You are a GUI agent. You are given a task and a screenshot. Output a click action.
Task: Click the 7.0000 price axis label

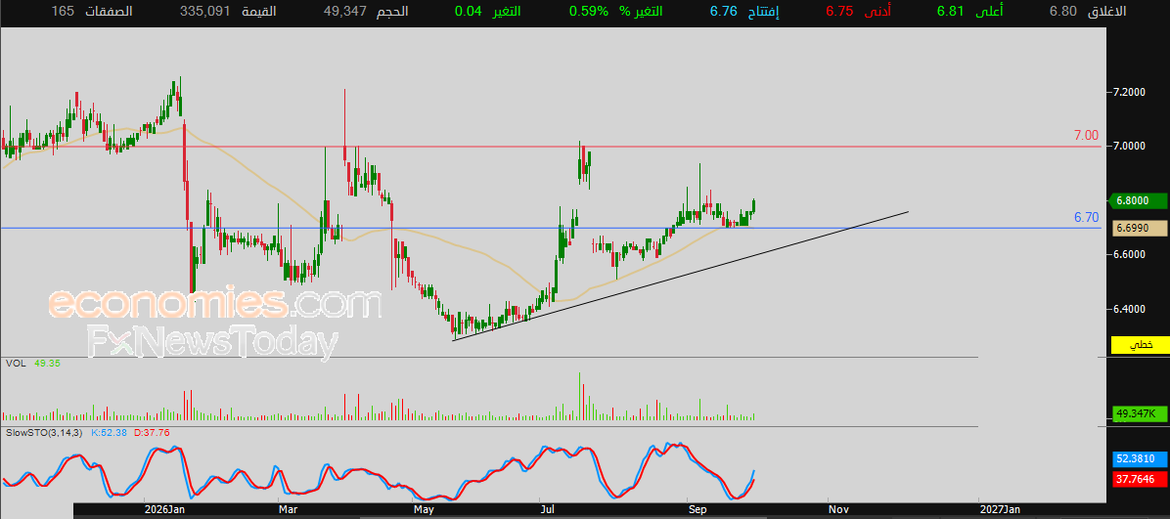1129,147
